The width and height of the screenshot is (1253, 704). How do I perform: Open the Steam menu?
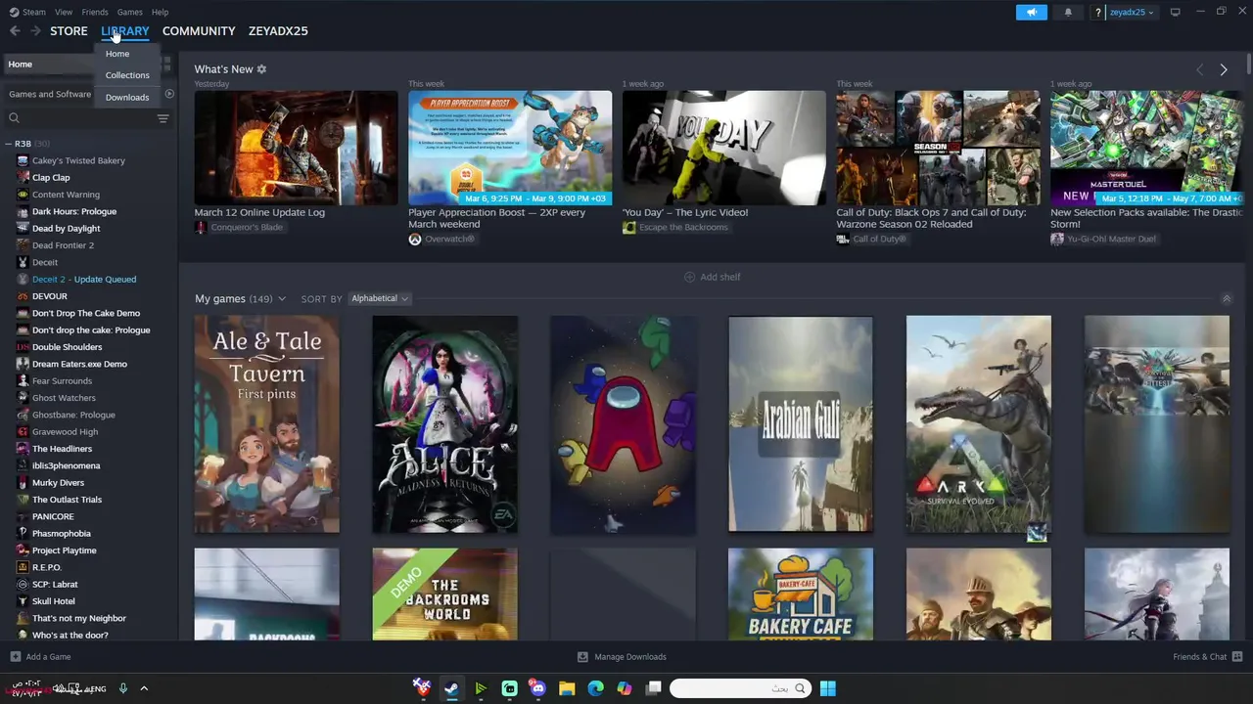point(34,12)
